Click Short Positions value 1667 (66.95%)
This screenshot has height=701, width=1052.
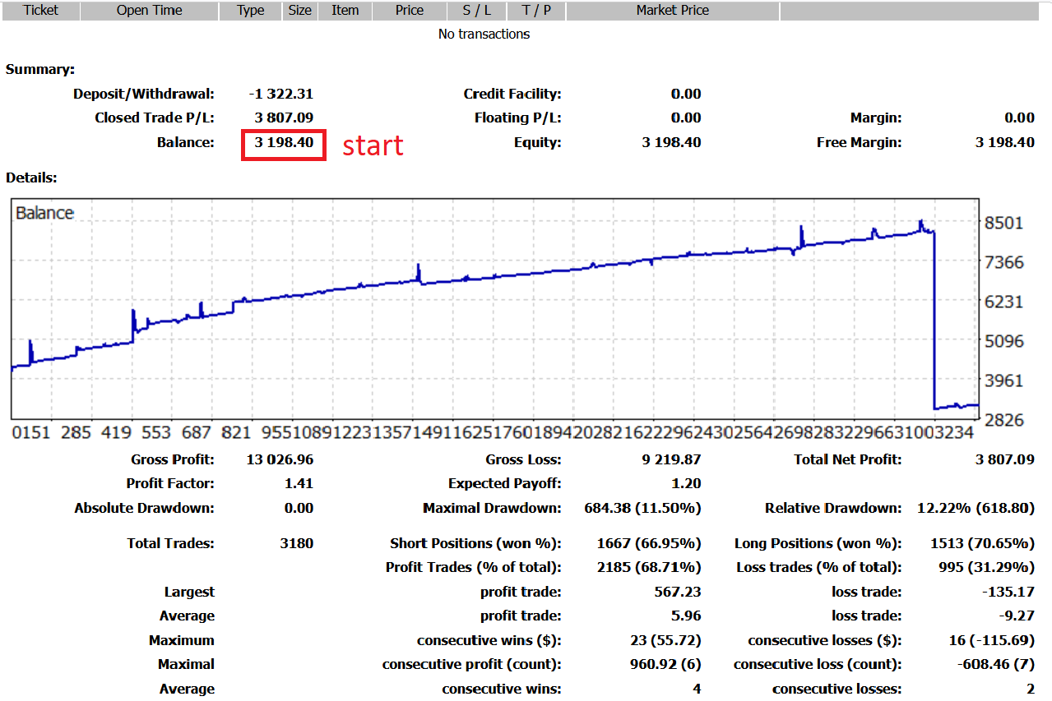pos(649,544)
